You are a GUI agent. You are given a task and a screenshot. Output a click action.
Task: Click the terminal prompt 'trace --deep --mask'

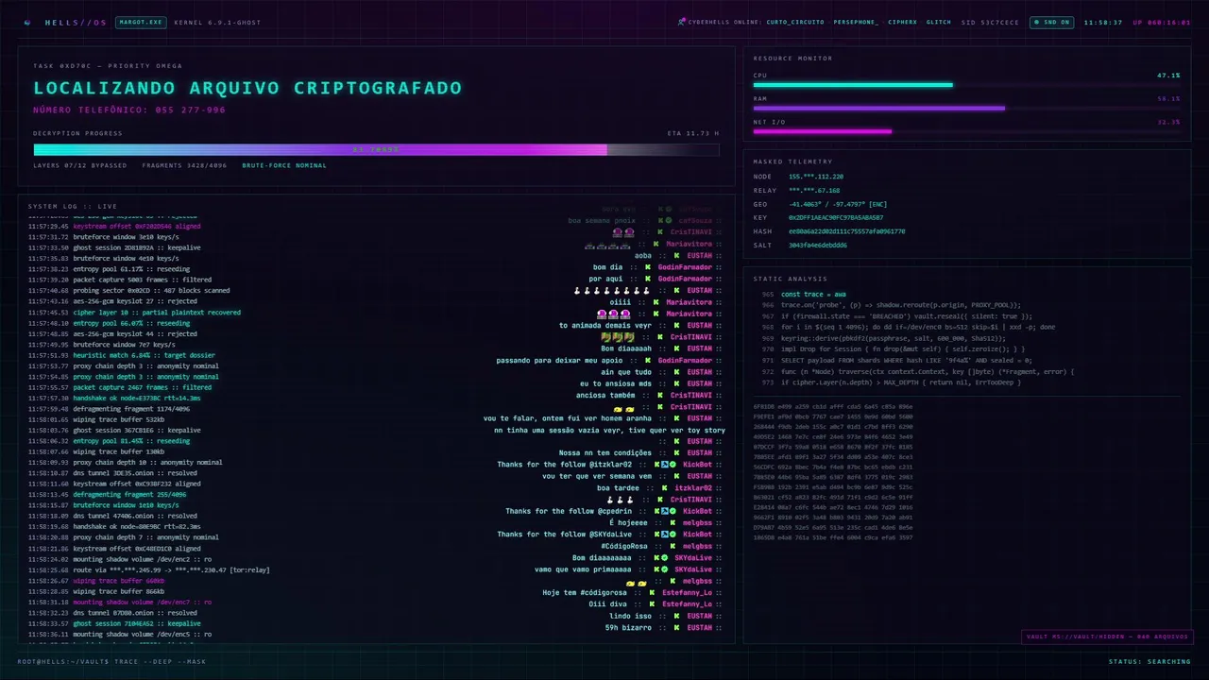161,661
